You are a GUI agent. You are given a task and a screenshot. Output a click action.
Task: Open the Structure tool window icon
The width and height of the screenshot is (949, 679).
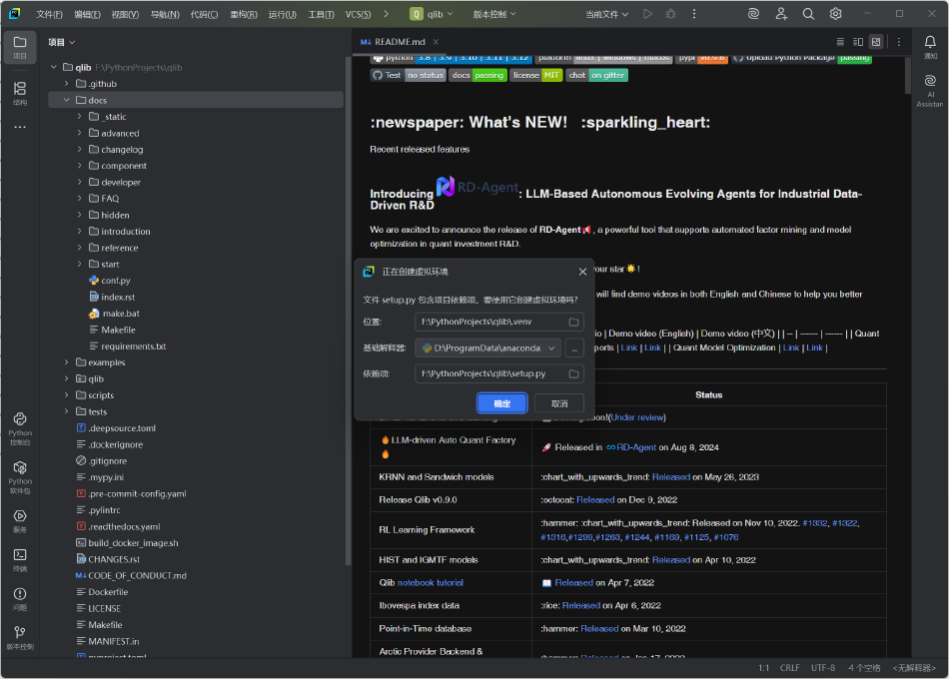pos(20,93)
